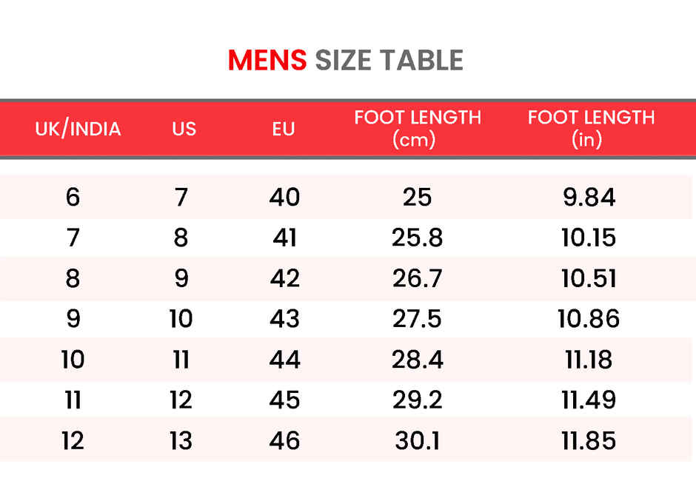Click the FOOT LENGTH (in) header
The image size is (696, 501).
tap(591, 128)
